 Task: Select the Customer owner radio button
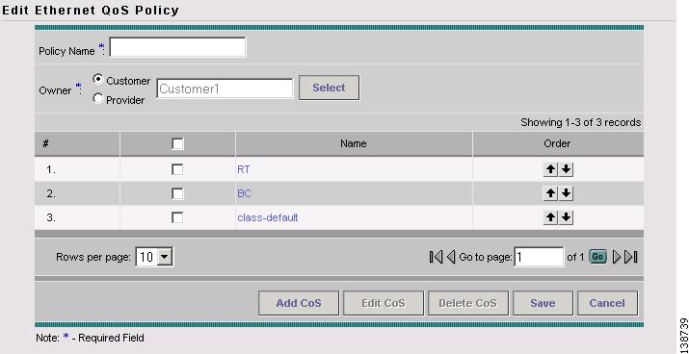pyautogui.click(x=98, y=80)
